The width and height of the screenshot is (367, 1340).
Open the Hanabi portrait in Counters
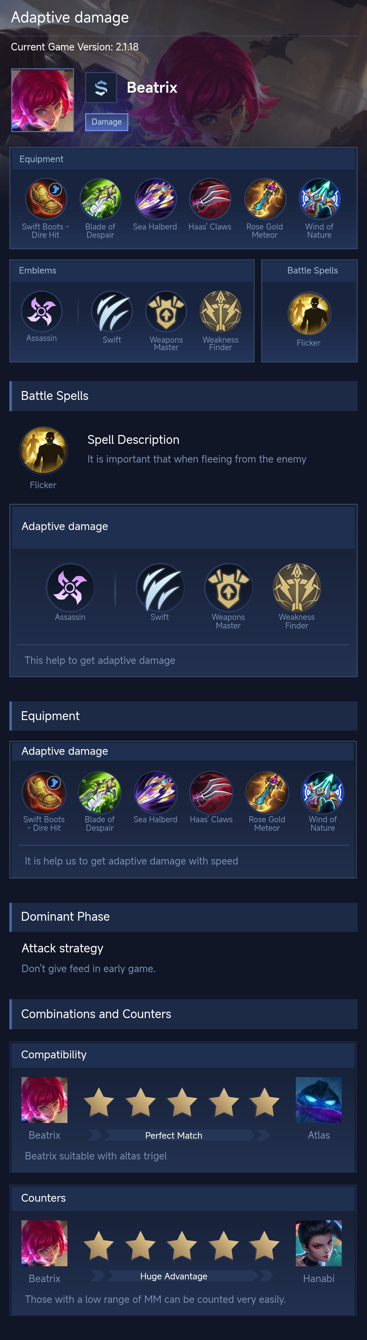[x=319, y=1243]
